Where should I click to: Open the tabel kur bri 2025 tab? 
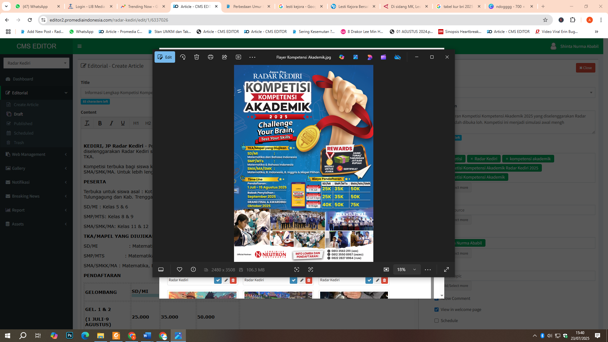click(458, 6)
